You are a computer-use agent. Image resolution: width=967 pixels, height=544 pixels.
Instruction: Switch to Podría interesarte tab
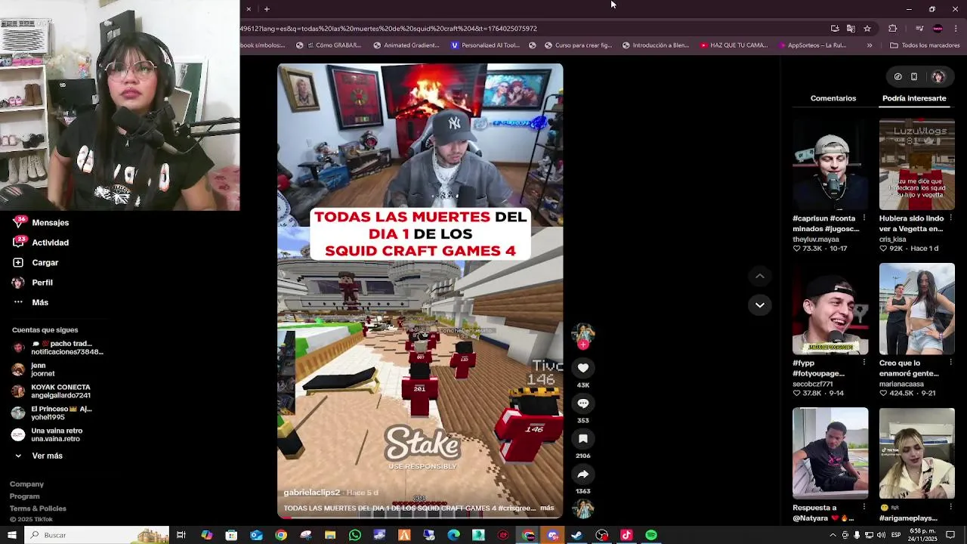(x=914, y=98)
